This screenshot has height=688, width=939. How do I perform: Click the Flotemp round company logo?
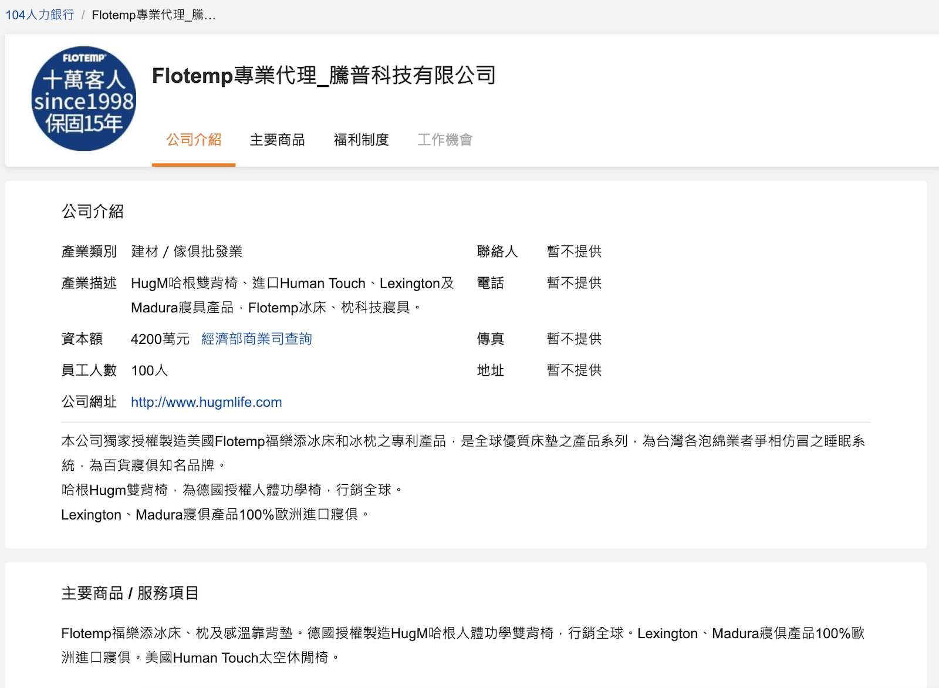click(84, 99)
